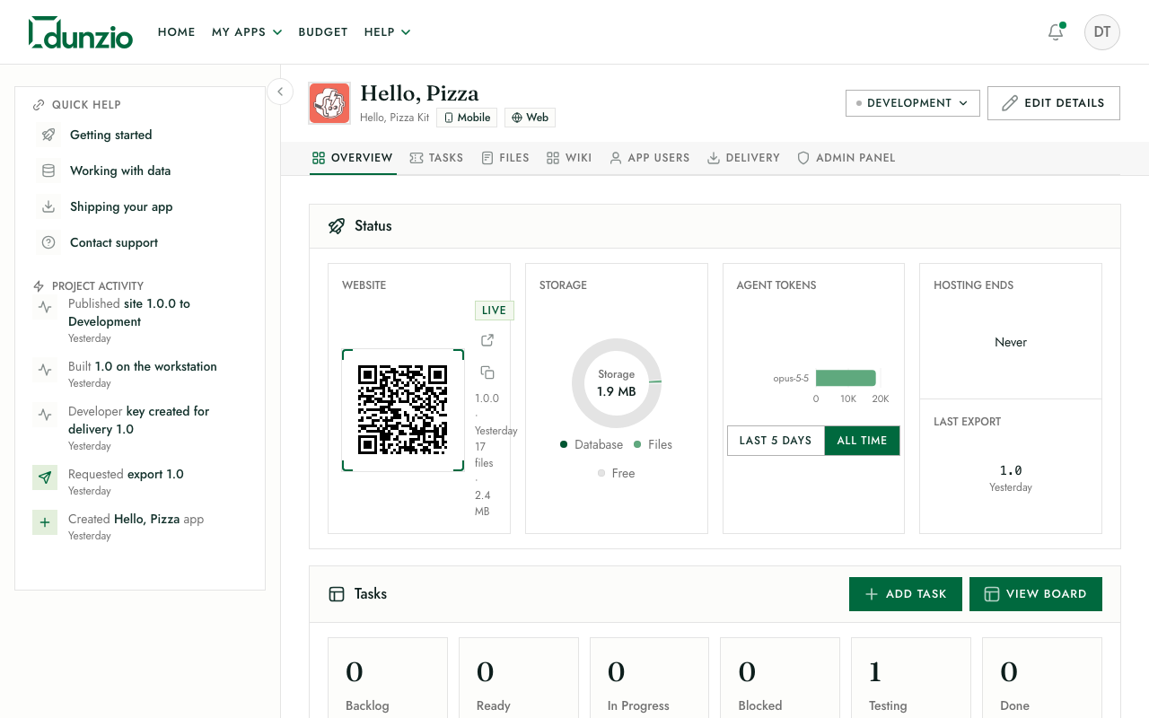Screen dimensions: 1149x718
Task: Open the App Users tab
Action: (x=650, y=158)
